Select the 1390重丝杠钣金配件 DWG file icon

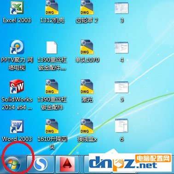tap(52, 87)
